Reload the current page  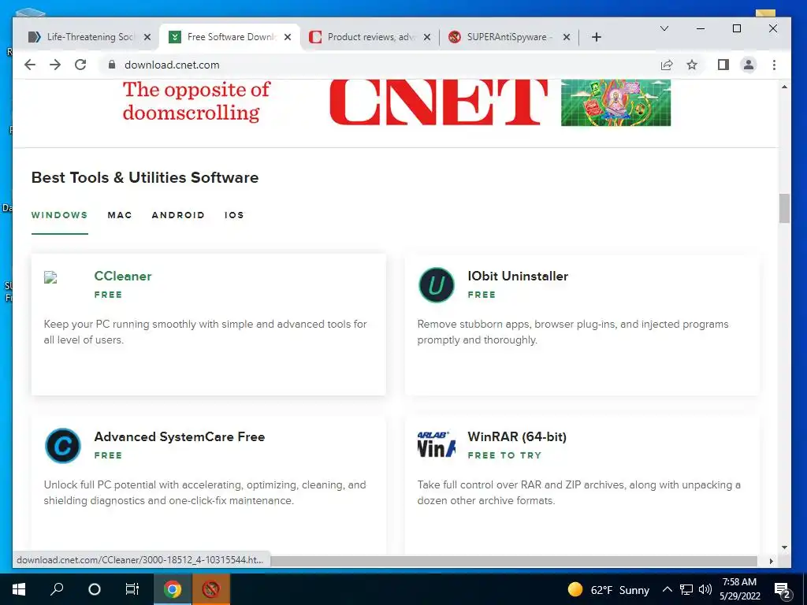80,65
